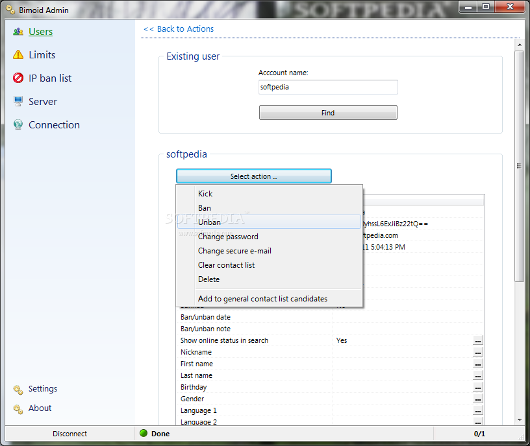530x446 pixels.
Task: Click the scrollbar up arrow
Action: (519, 45)
